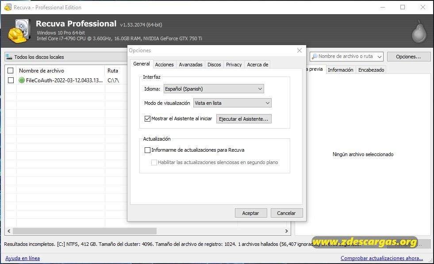434x264 pixels.
Task: Click Habilitar actualizaciones silenciosas checkbox
Action: [154, 162]
